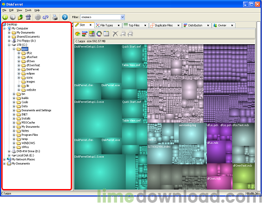The image size is (266, 213).
Task: Collapse the My Computer tree node
Action: coord(4,28)
